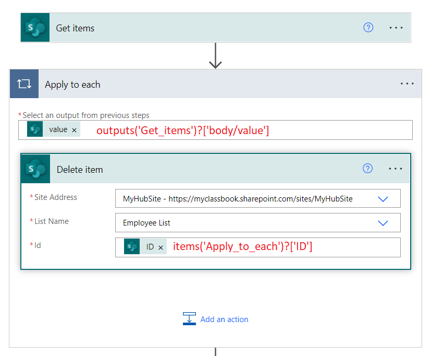
Task: Open the Site Address dropdown
Action: [383, 198]
